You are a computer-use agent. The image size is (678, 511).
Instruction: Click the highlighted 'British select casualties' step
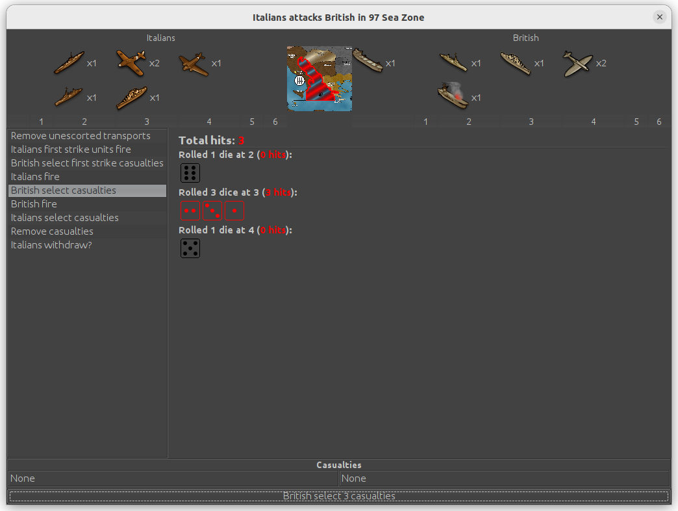pos(64,190)
